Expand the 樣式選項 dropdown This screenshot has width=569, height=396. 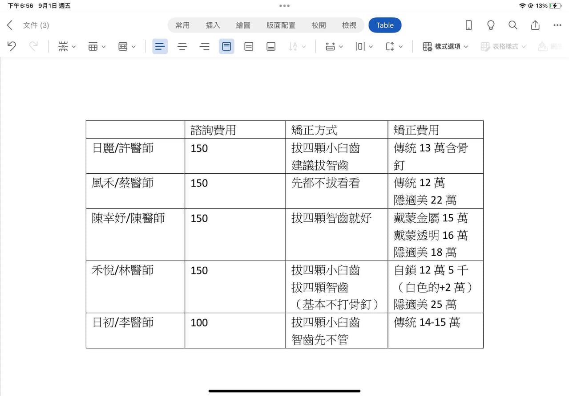pyautogui.click(x=445, y=46)
